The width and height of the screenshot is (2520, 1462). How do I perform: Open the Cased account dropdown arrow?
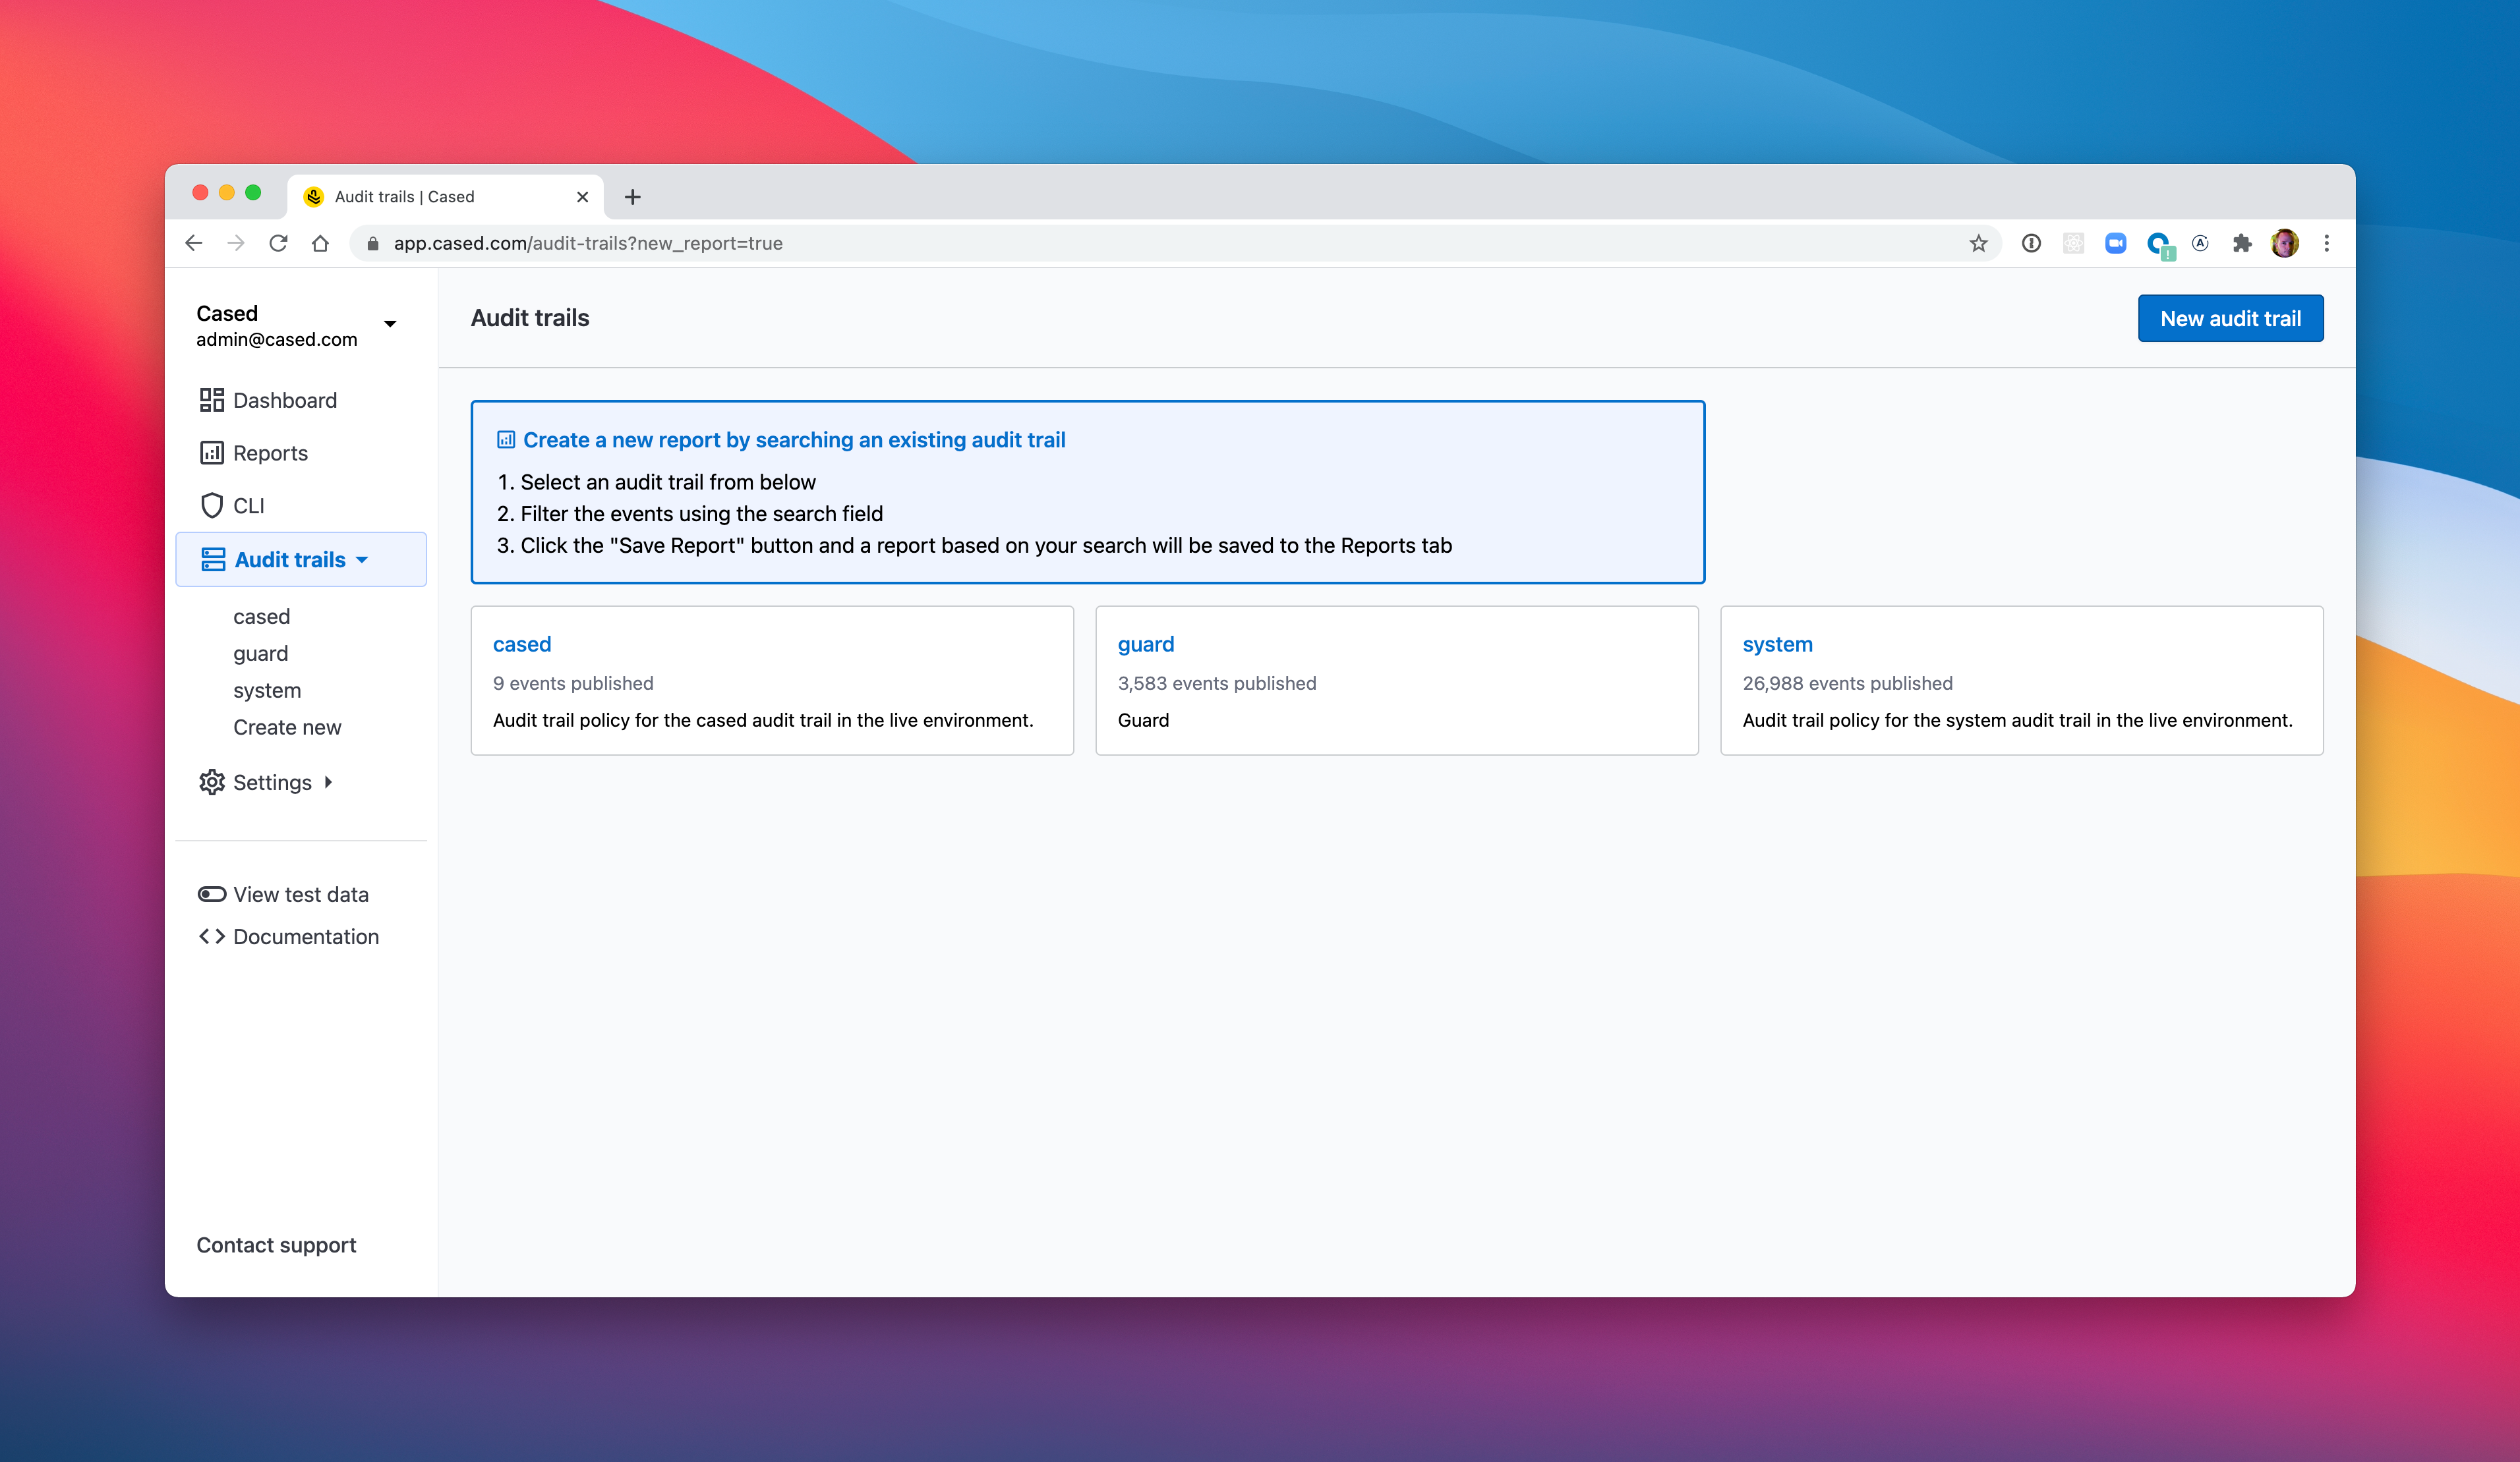click(390, 323)
